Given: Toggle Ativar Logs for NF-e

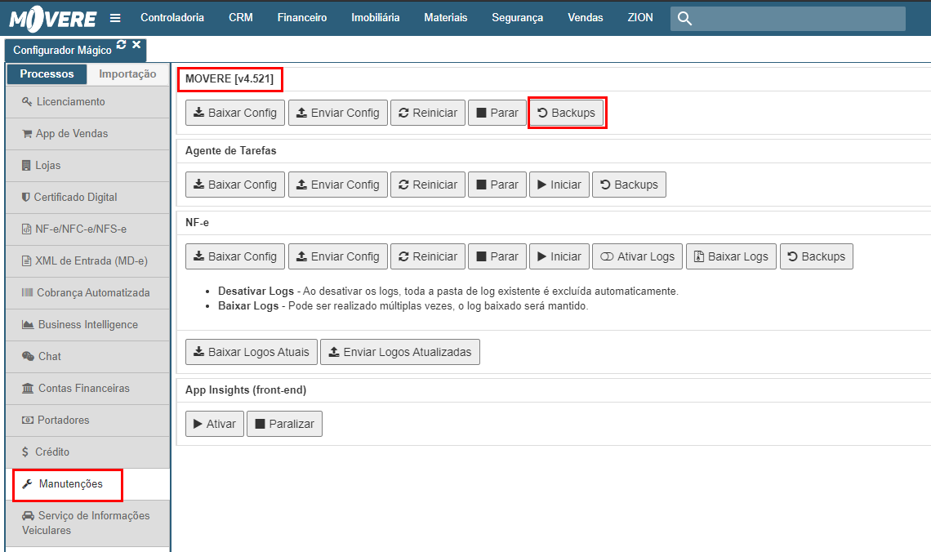Looking at the screenshot, I should click(638, 256).
